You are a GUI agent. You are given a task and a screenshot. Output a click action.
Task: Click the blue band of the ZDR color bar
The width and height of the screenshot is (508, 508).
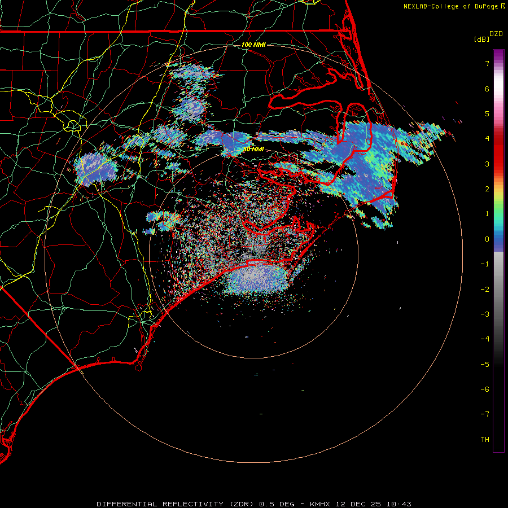coord(498,240)
